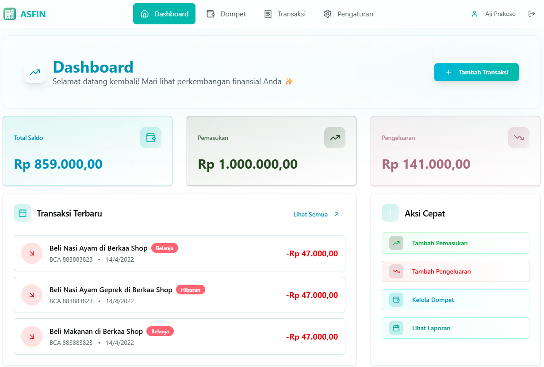This screenshot has width=544, height=367.
Task: Select the Dashboard navigation tab
Action: pos(164,14)
